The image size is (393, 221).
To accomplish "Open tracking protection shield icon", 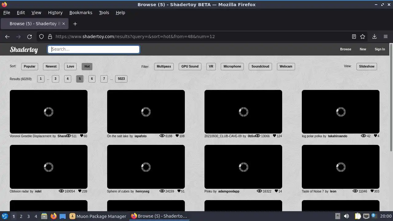I will (41, 37).
